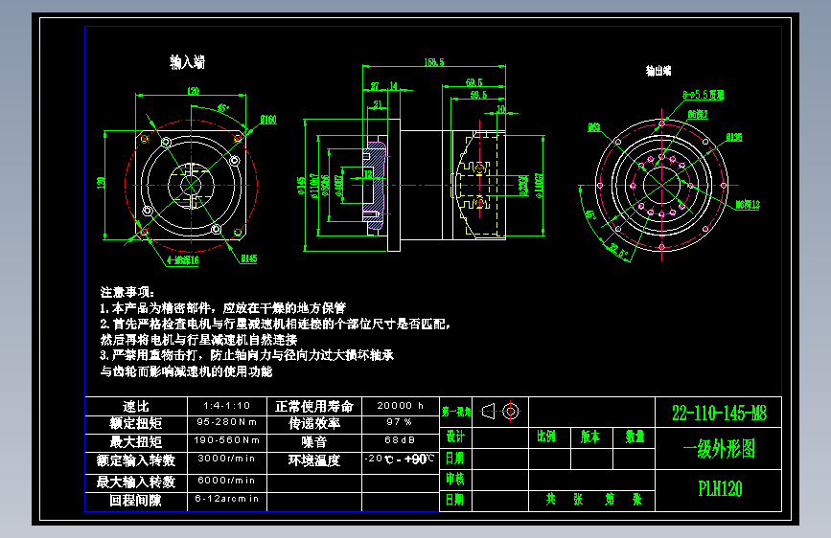
Task: Click the -20℃-+90℃ temperature value
Action: click(x=401, y=460)
